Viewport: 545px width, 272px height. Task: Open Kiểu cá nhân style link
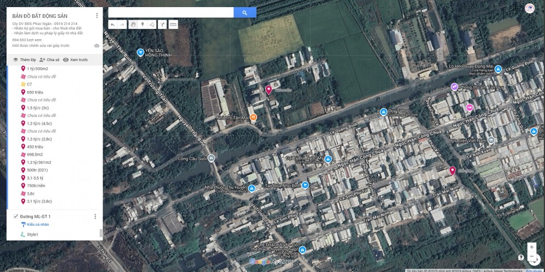[37, 224]
